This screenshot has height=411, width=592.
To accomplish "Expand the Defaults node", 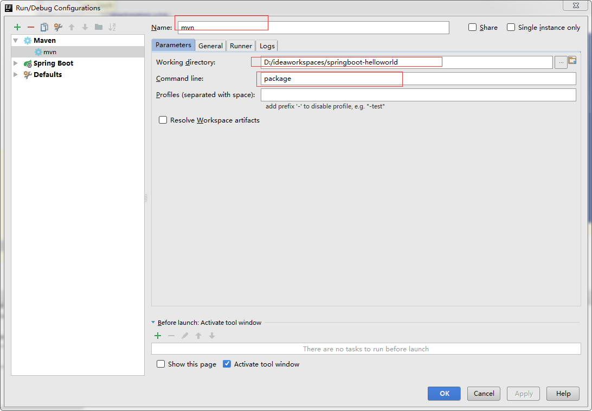I will pos(16,75).
